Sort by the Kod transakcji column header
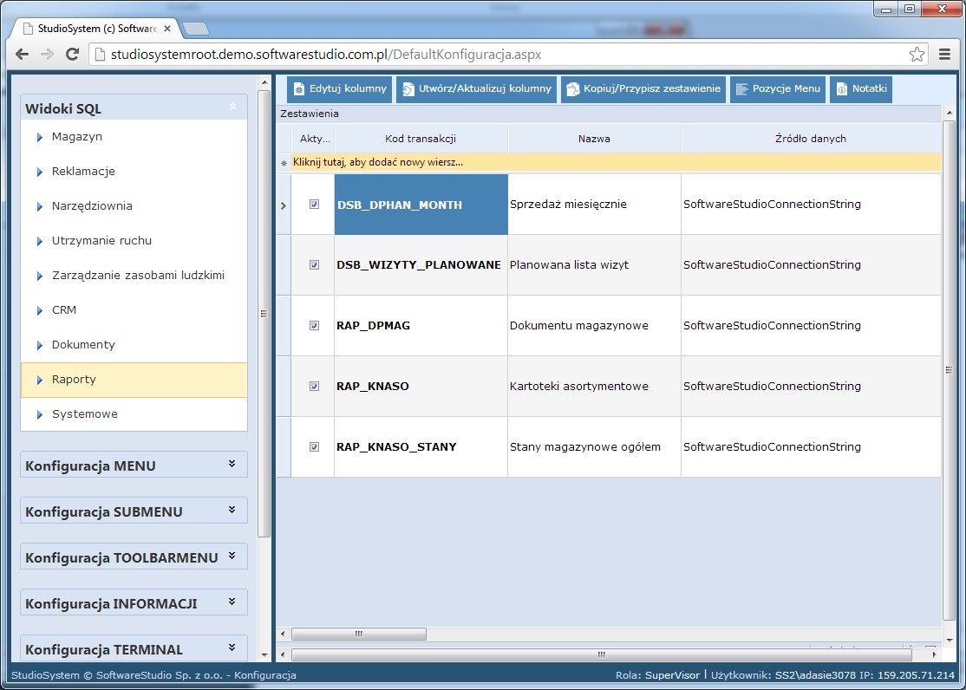 pyautogui.click(x=421, y=139)
